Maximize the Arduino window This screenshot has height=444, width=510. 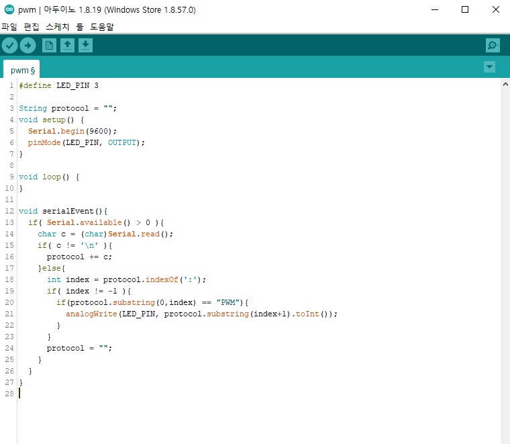(465, 9)
